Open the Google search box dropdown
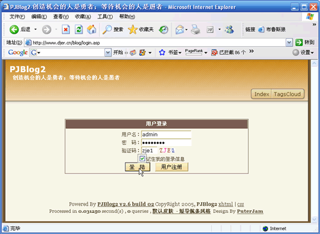This screenshot has width=320, height=234. [108, 52]
